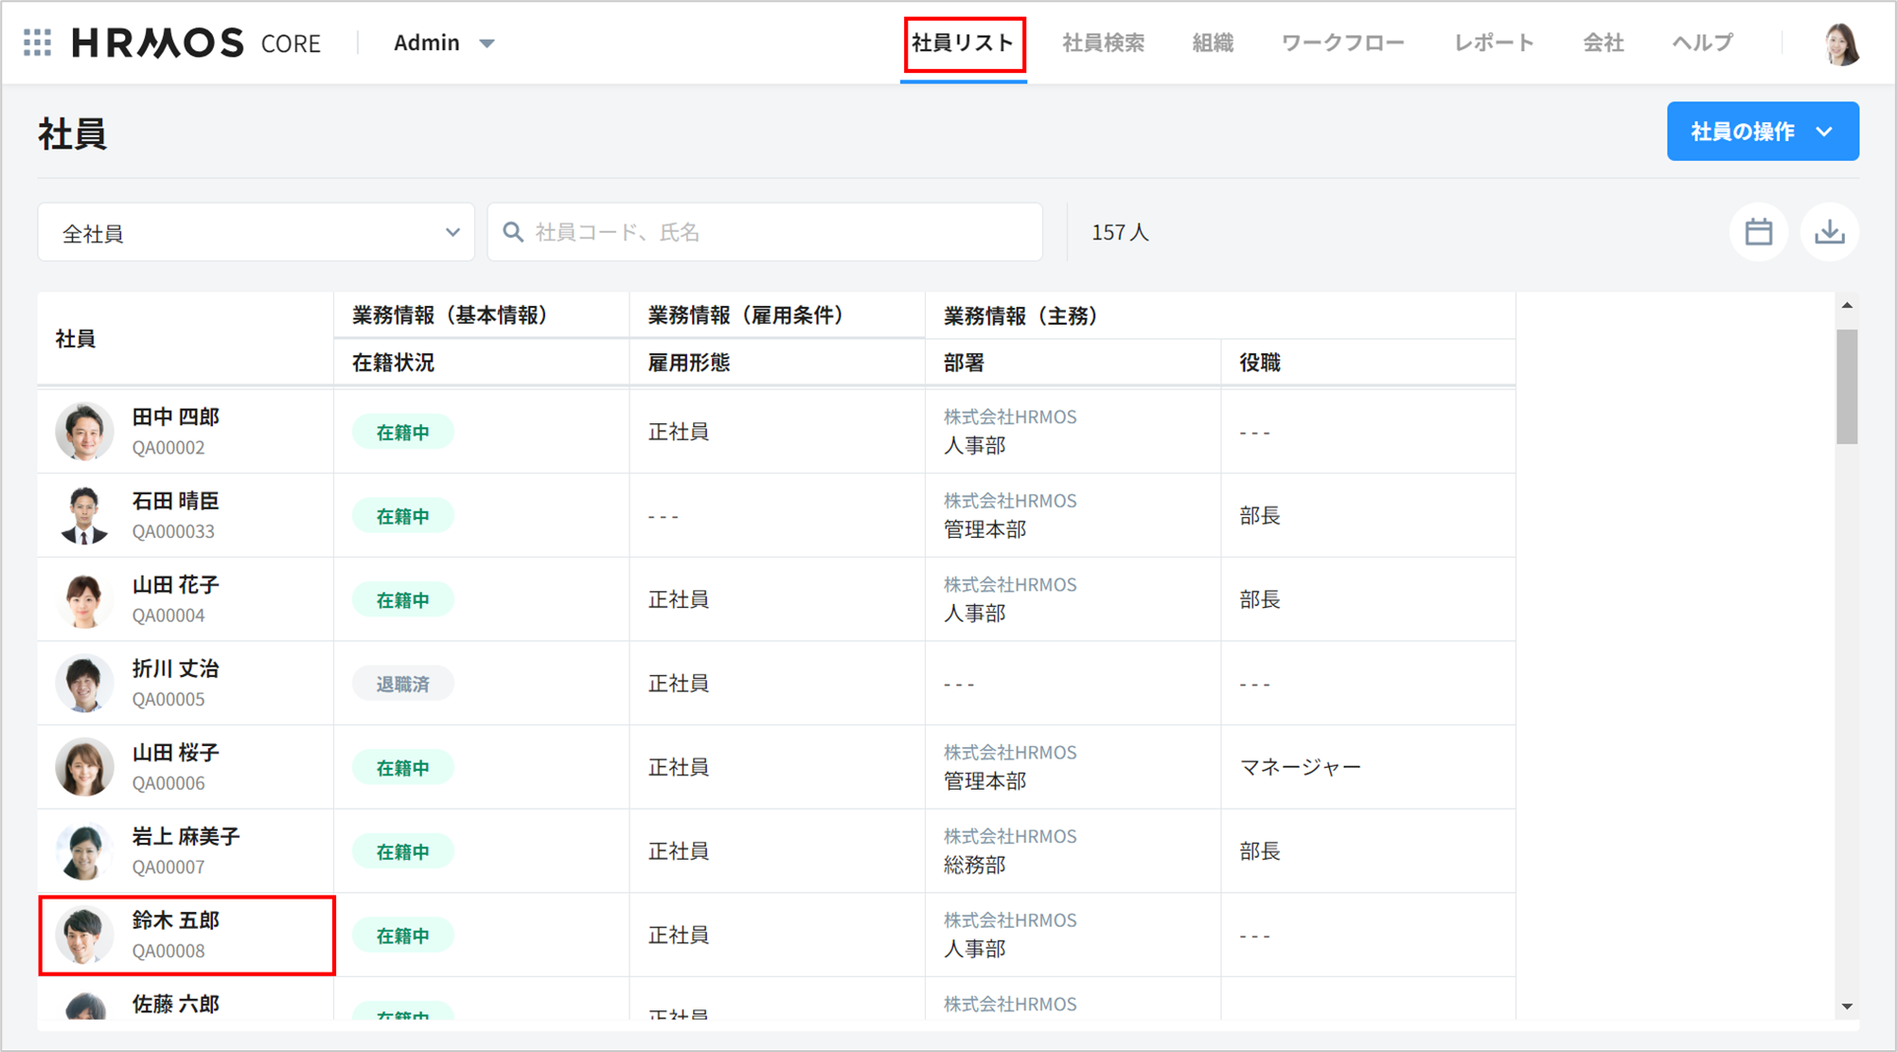Click 山田 花子's profile photo
The image size is (1897, 1052).
[x=84, y=599]
